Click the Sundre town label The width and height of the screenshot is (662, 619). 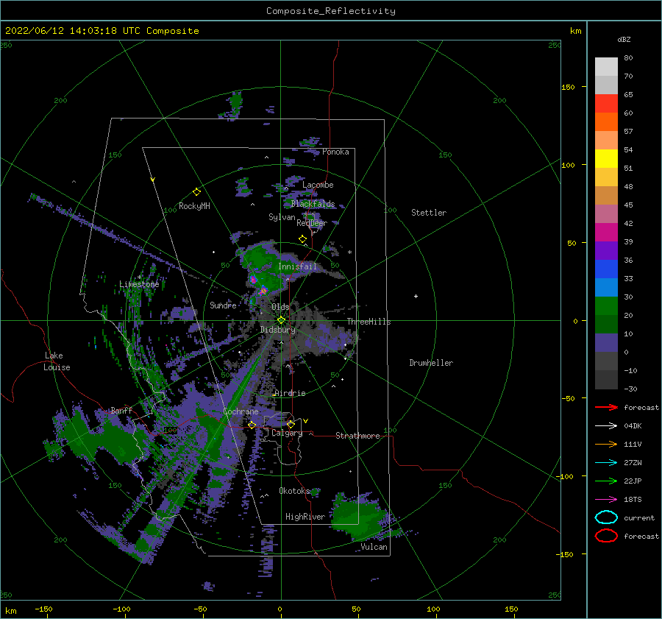pyautogui.click(x=223, y=305)
